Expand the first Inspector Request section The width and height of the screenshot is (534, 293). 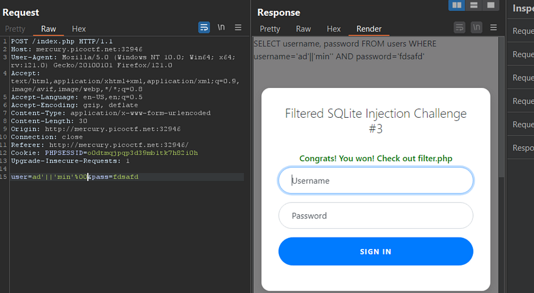(x=523, y=31)
